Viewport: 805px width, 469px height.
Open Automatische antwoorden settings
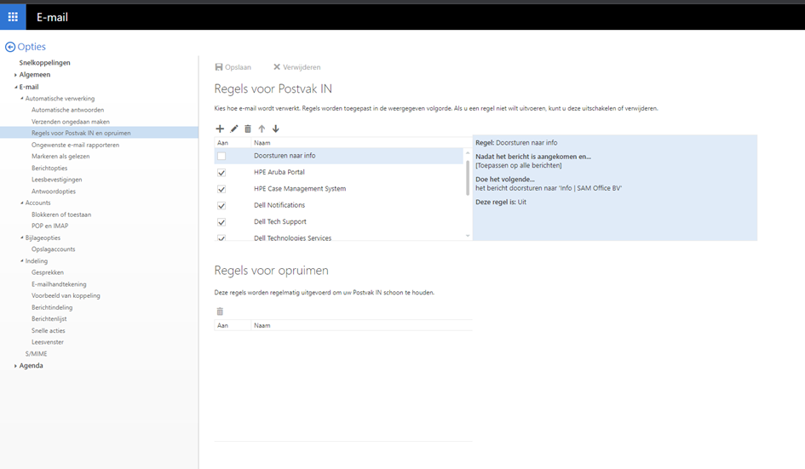click(x=67, y=110)
